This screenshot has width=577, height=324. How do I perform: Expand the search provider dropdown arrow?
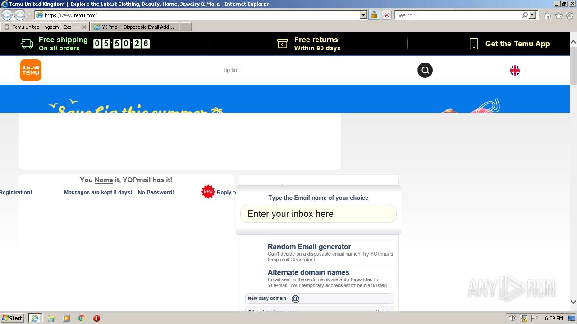point(532,15)
